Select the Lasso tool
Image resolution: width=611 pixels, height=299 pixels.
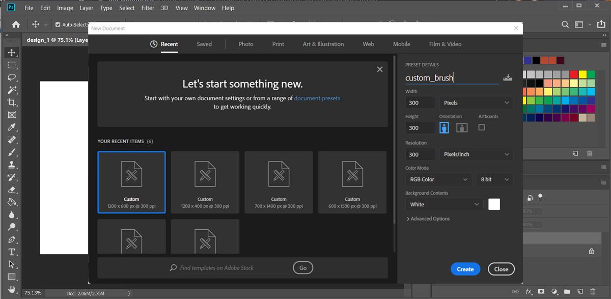point(12,77)
